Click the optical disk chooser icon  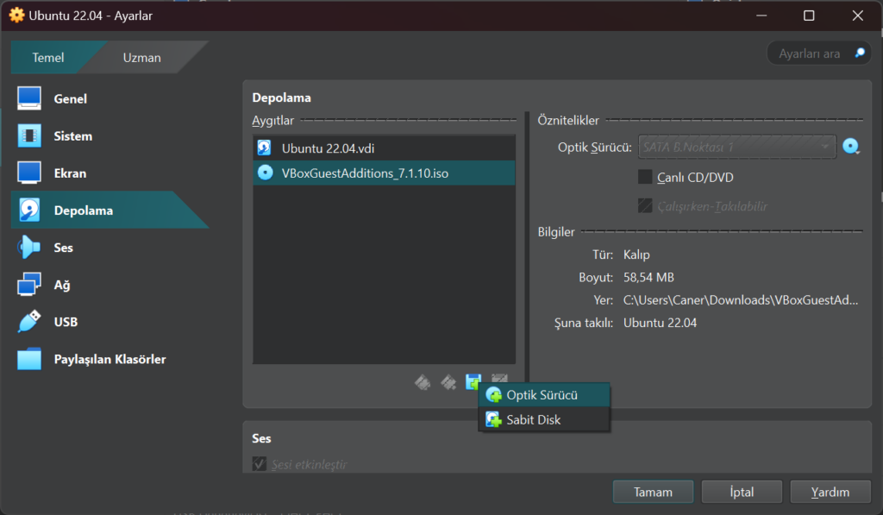851,147
